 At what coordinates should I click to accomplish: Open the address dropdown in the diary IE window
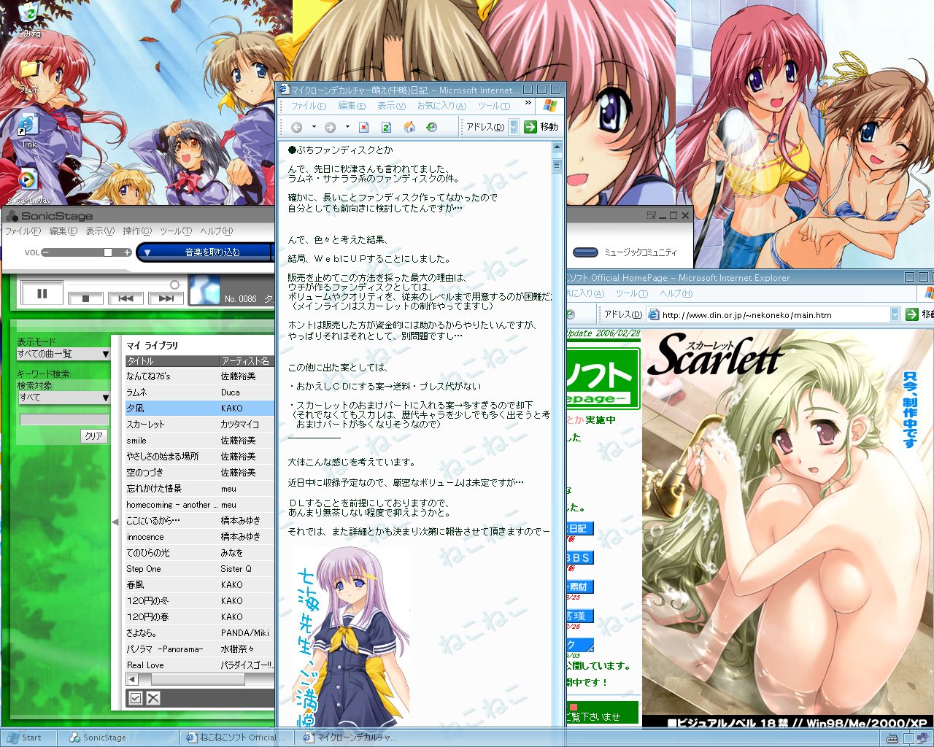[513, 127]
